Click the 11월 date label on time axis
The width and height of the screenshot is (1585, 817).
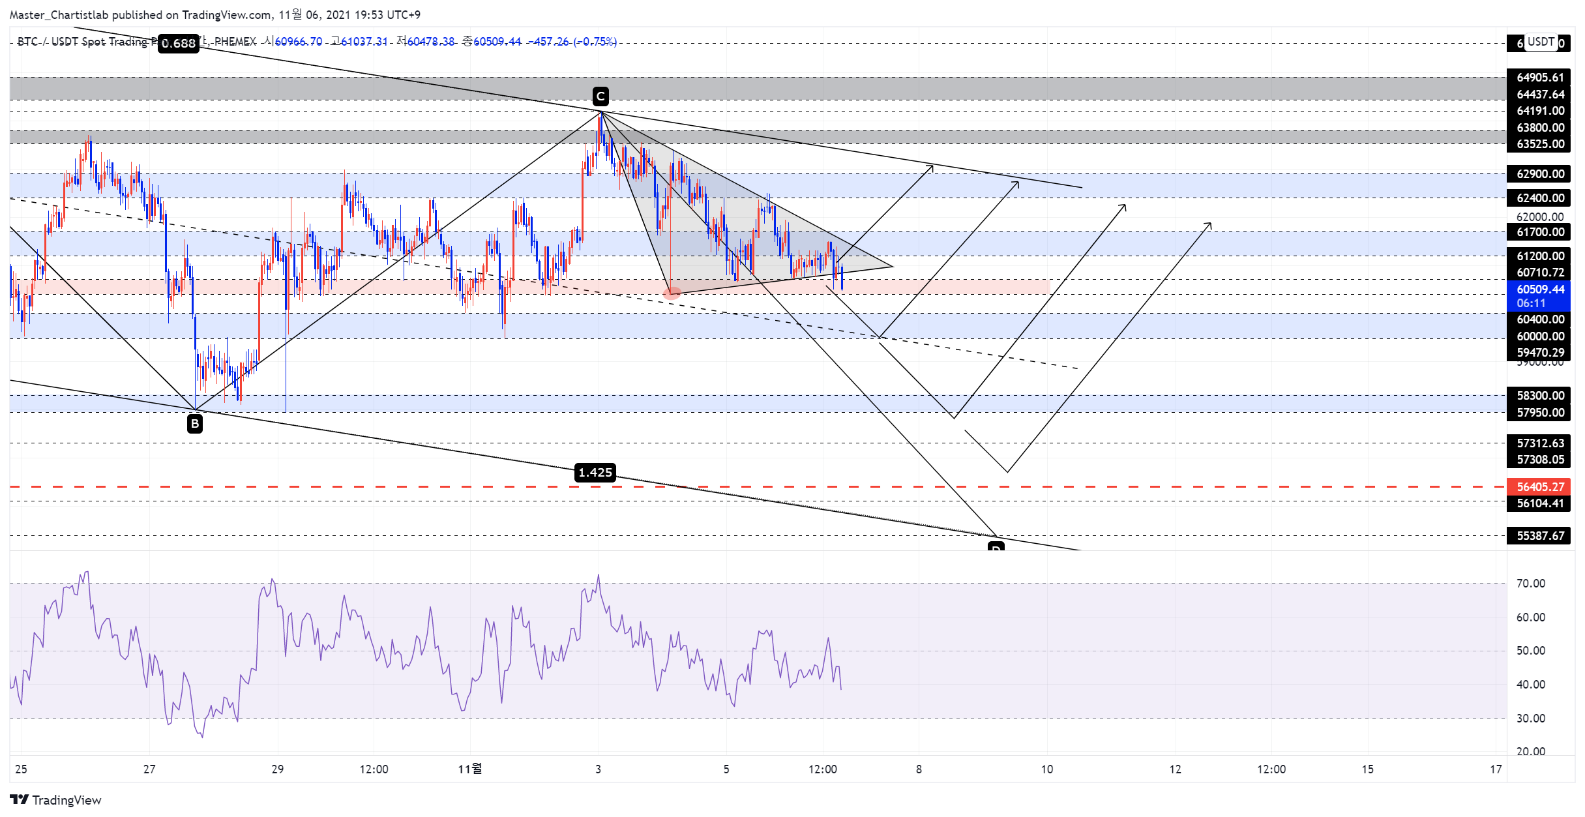[469, 769]
